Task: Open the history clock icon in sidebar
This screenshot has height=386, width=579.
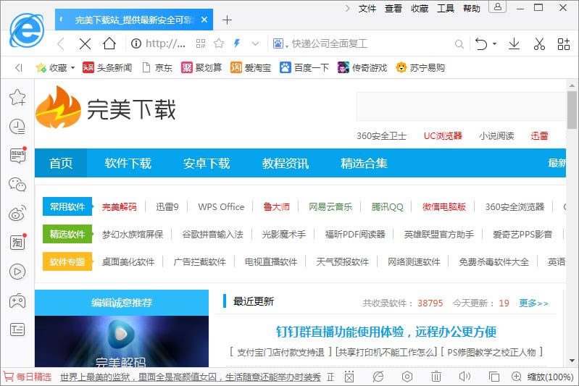Action: pos(17,127)
